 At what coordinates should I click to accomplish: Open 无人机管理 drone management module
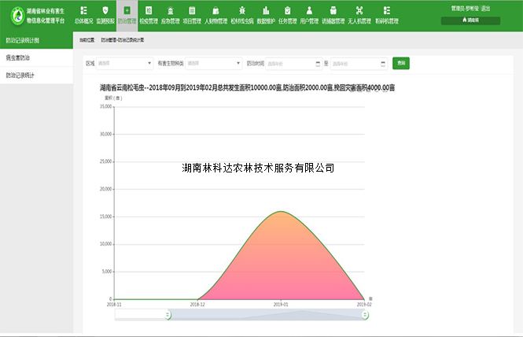tap(359, 14)
